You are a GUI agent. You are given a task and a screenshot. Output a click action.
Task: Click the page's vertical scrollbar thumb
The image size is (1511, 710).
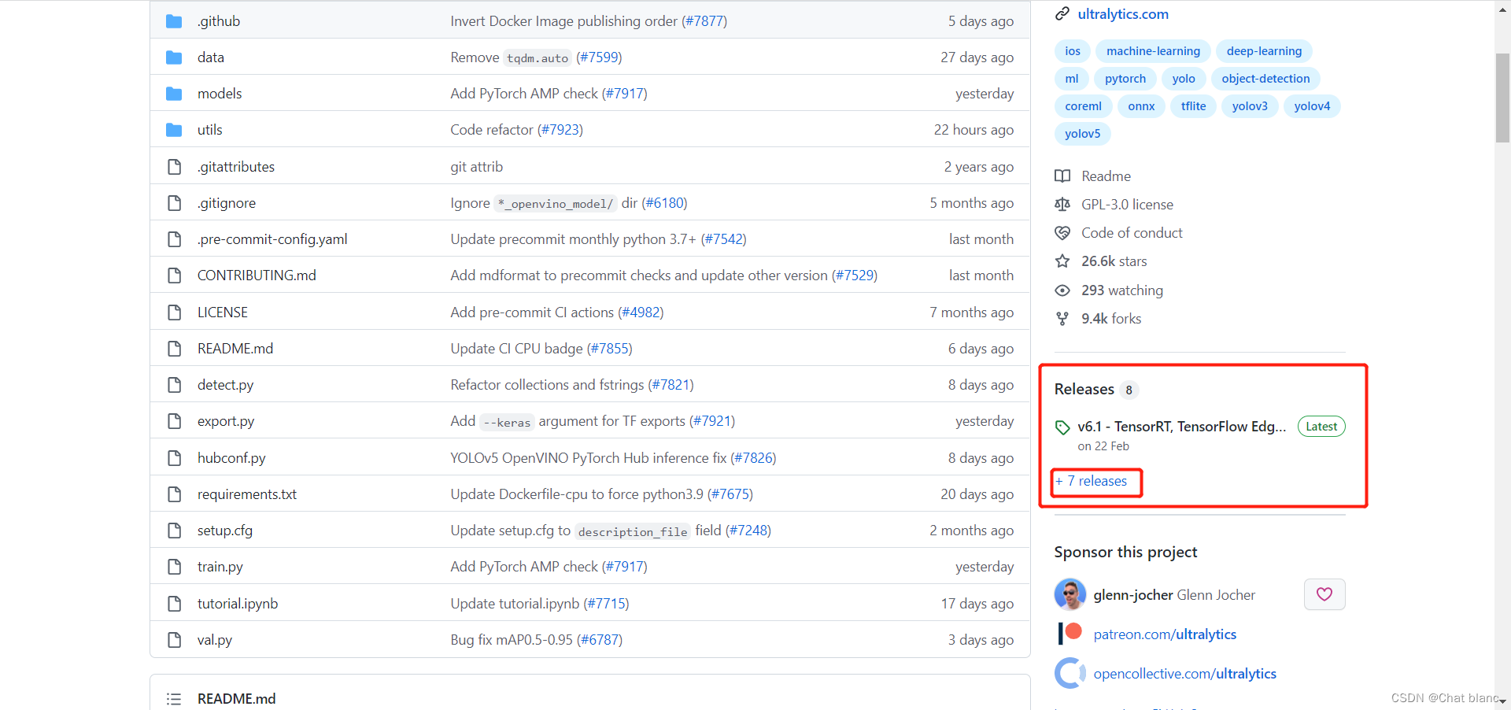tap(1502, 98)
